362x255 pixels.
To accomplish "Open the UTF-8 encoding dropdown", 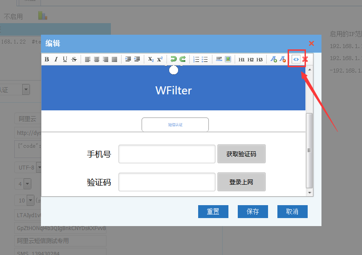I will (39, 167).
